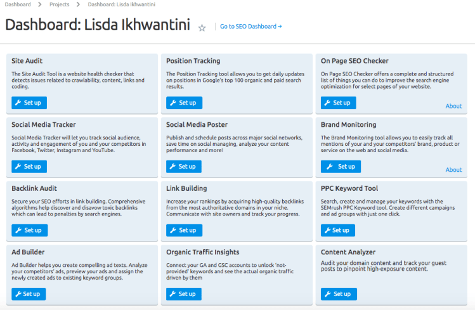Set up the Social Media Poster
This screenshot has height=310, width=475.
[x=184, y=167]
